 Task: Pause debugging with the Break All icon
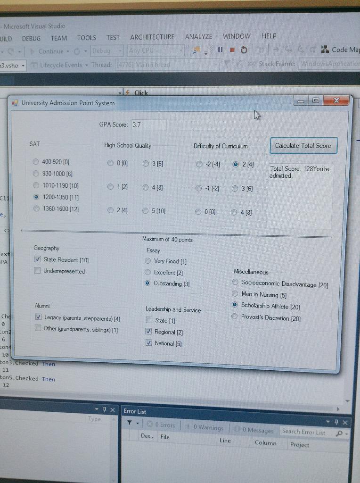click(221, 50)
